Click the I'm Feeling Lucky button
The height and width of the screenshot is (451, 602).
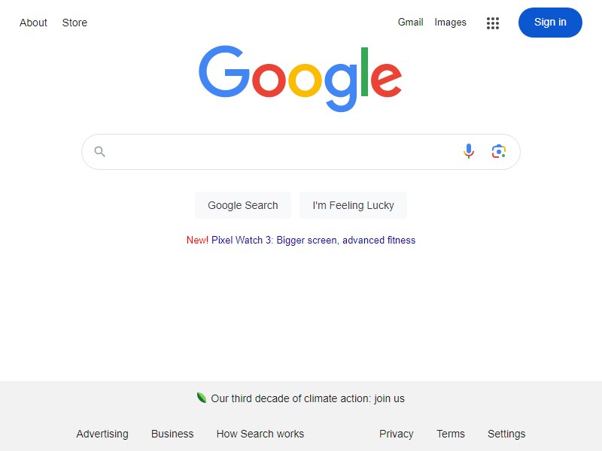(x=353, y=205)
